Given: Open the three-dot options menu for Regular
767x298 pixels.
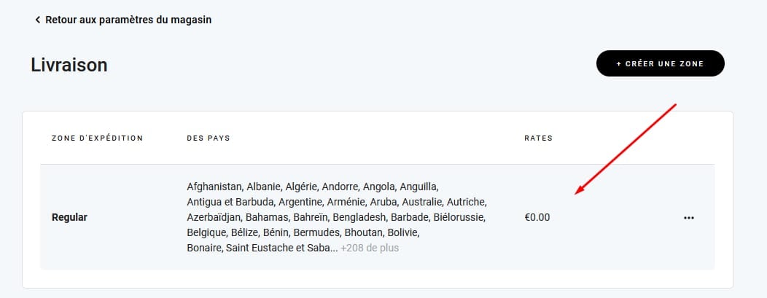Looking at the screenshot, I should tap(689, 218).
